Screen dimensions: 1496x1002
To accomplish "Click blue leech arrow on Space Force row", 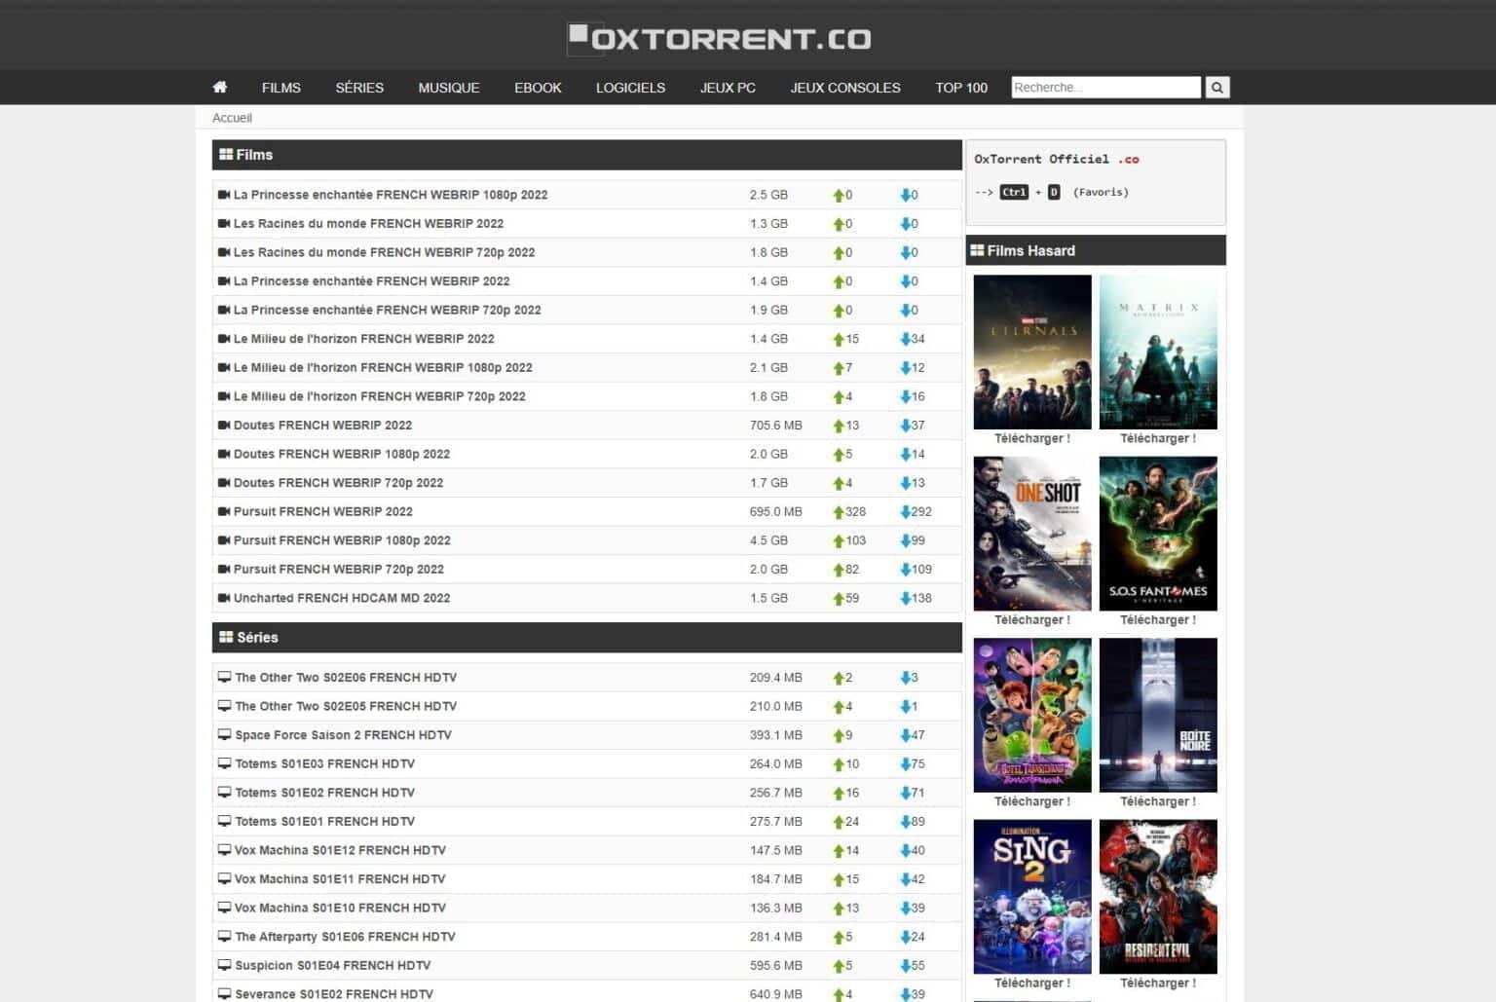I will coord(906,735).
